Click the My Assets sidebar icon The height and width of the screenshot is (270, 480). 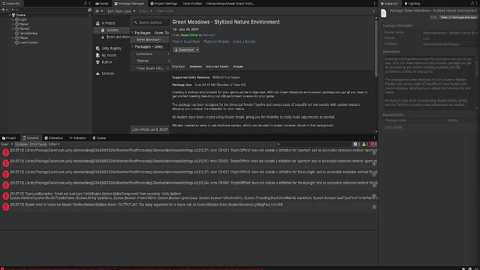click(98, 55)
